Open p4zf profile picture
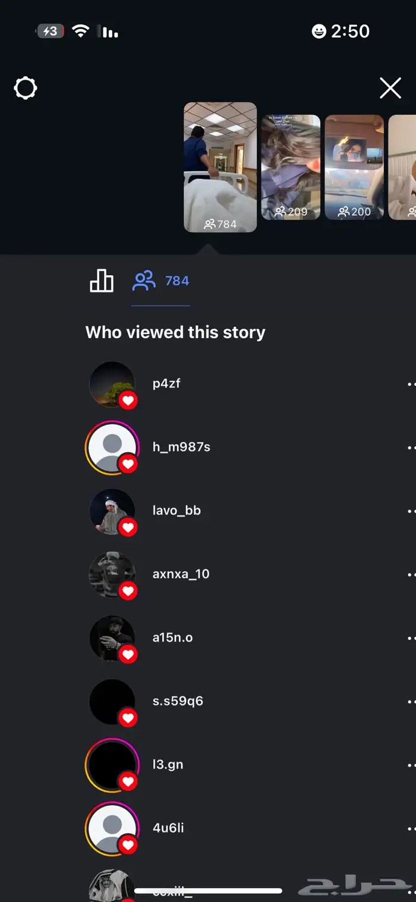This screenshot has width=416, height=902. [112, 384]
